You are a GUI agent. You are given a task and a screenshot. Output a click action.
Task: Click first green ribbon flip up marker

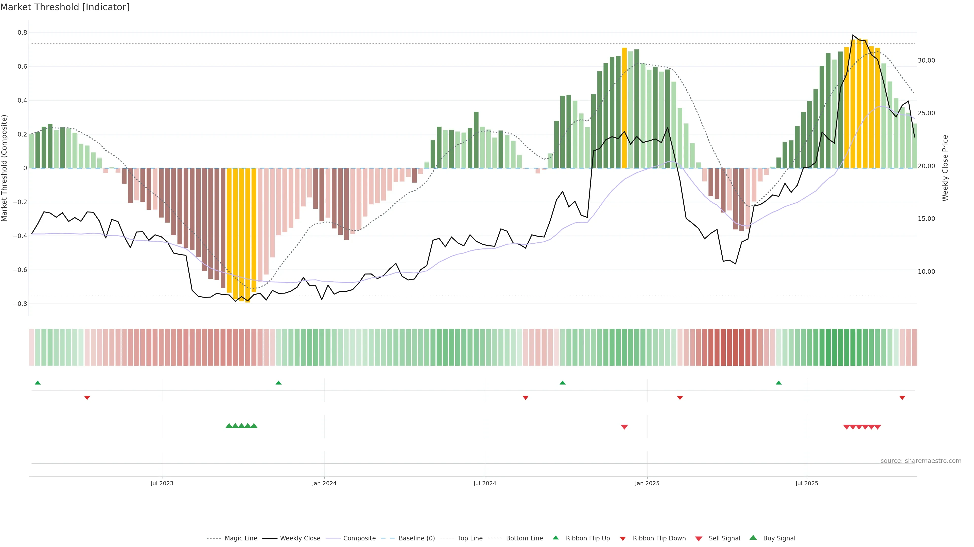[x=38, y=383]
